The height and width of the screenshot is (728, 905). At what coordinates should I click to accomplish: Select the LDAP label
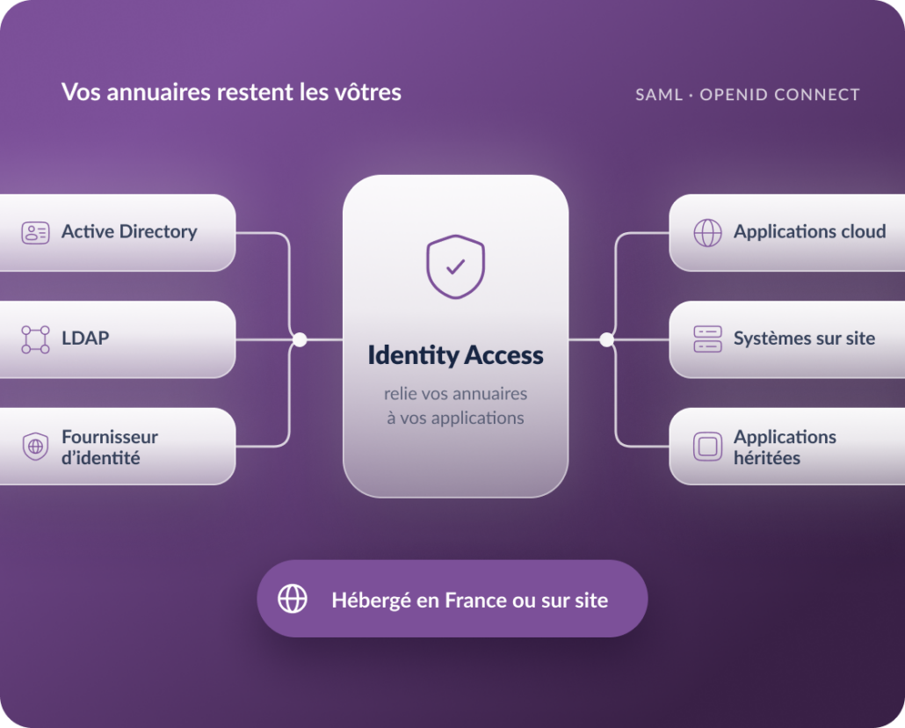coord(85,338)
